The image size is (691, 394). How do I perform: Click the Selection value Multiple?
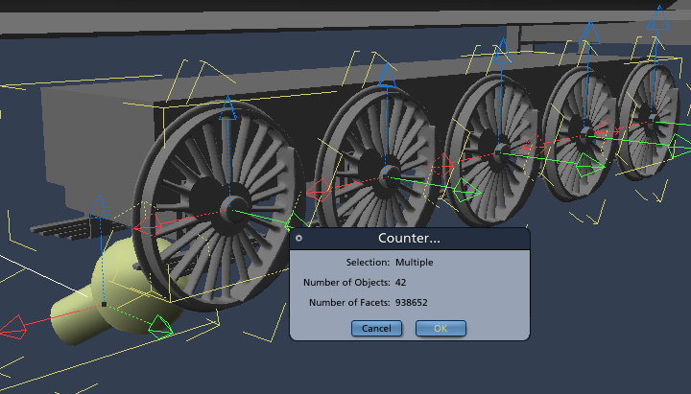click(415, 263)
